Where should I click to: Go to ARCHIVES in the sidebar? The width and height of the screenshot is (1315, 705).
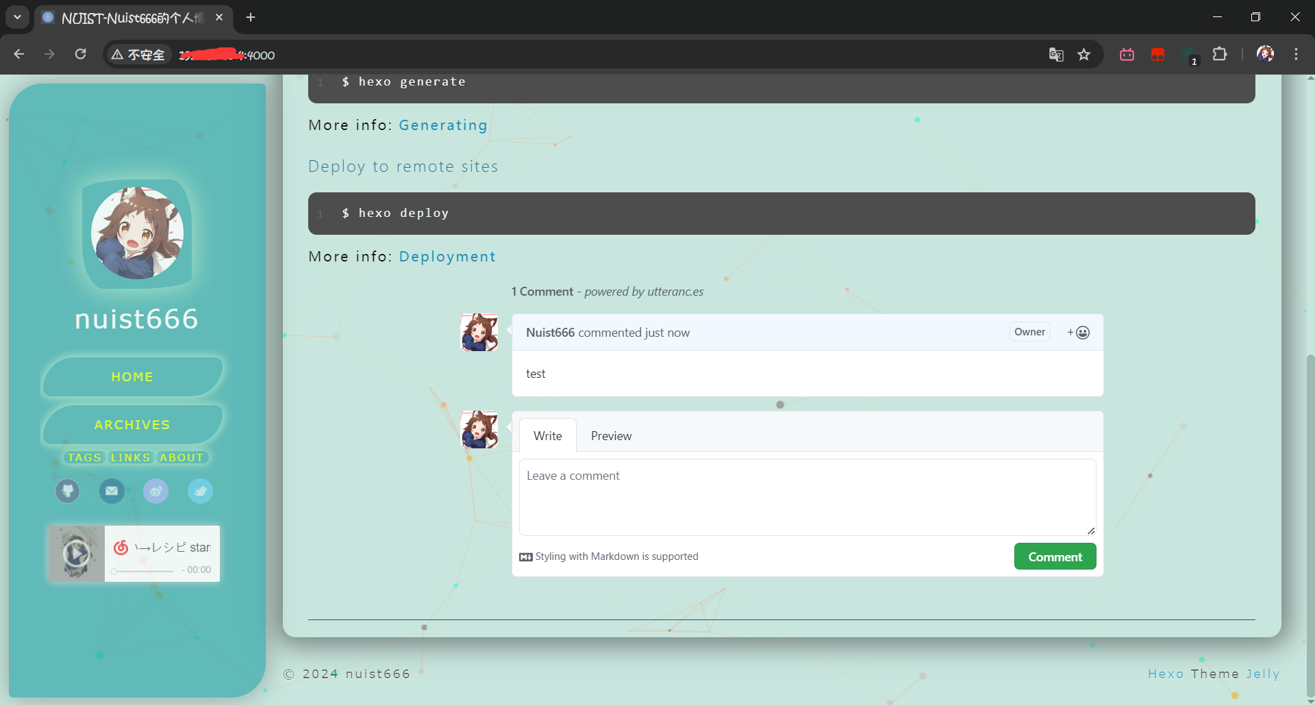(x=132, y=425)
